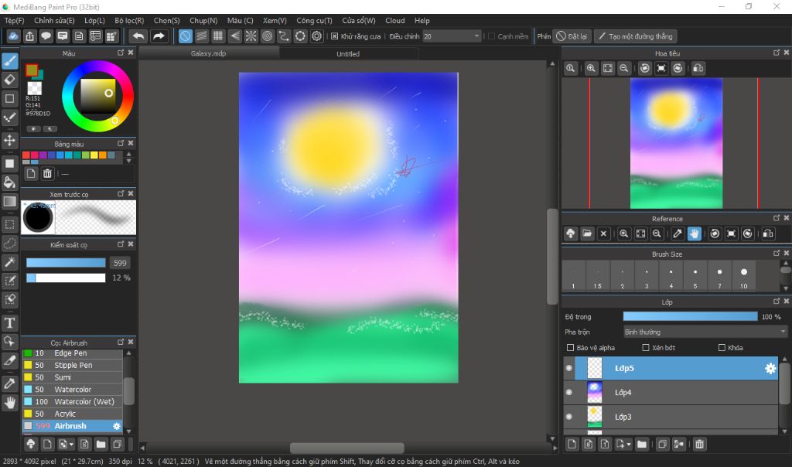792x467 pixels.
Task: Select the Brush tool in the left toolbar
Action: coord(9,61)
